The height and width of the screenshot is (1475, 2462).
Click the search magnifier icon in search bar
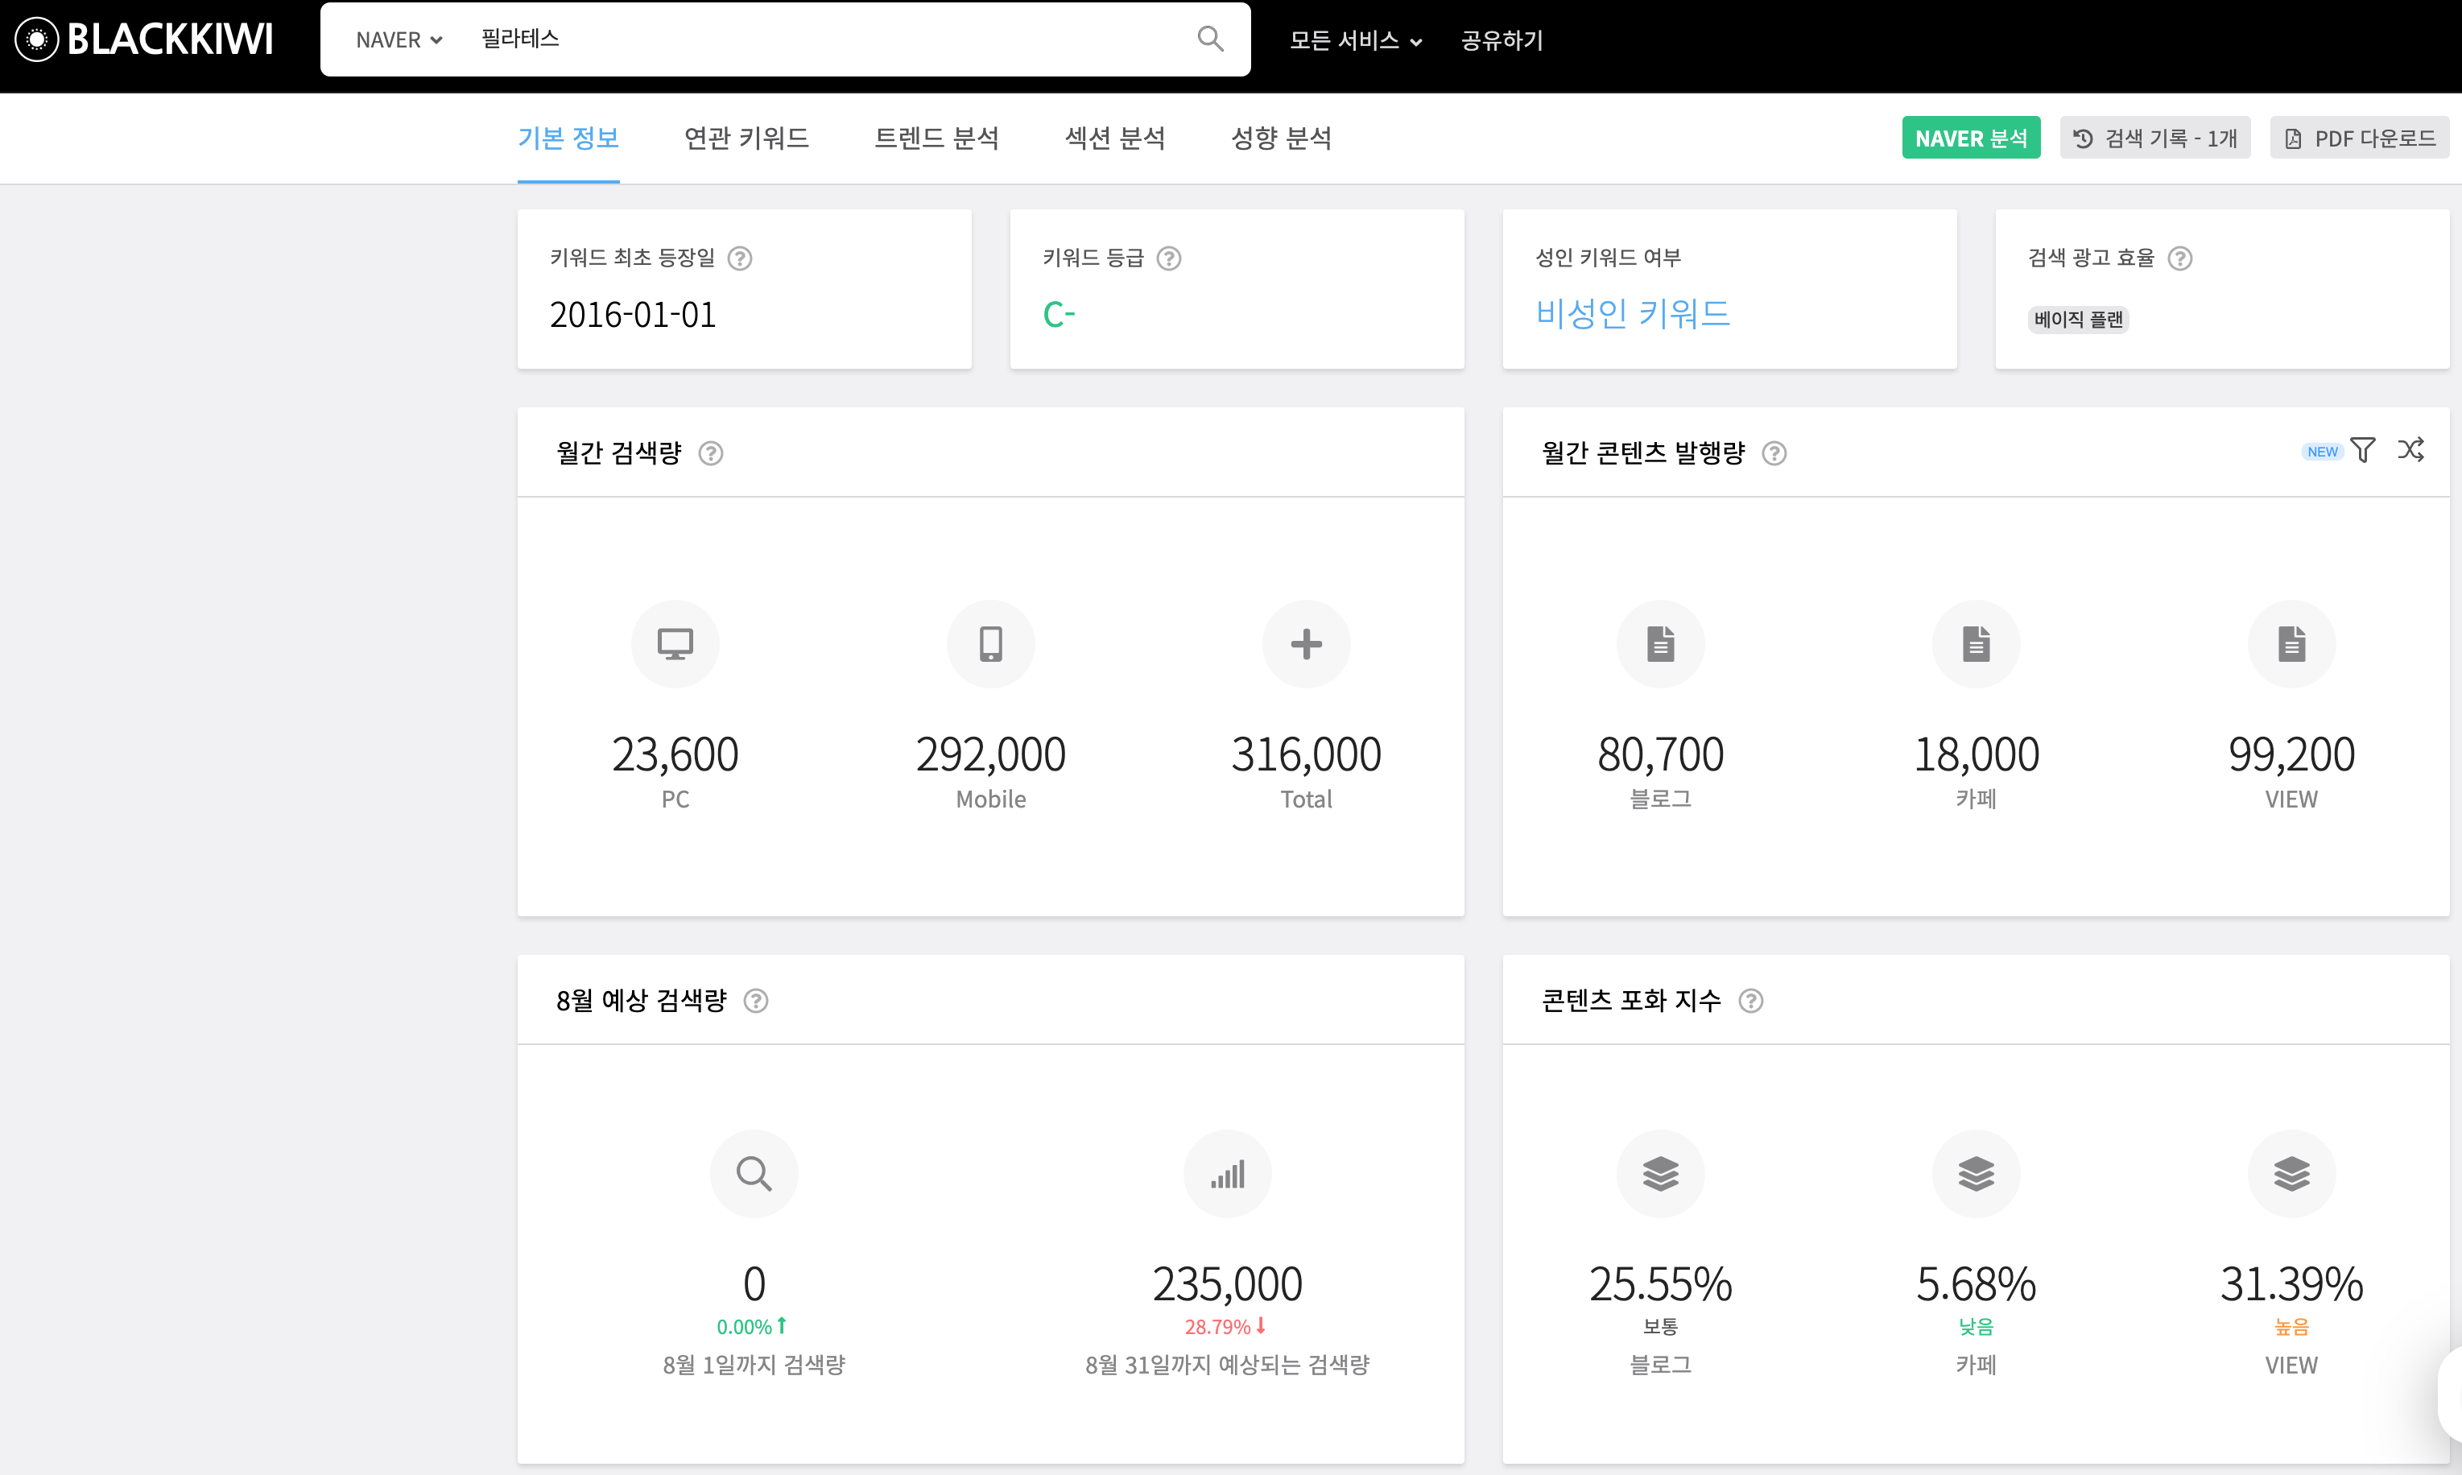1209,39
